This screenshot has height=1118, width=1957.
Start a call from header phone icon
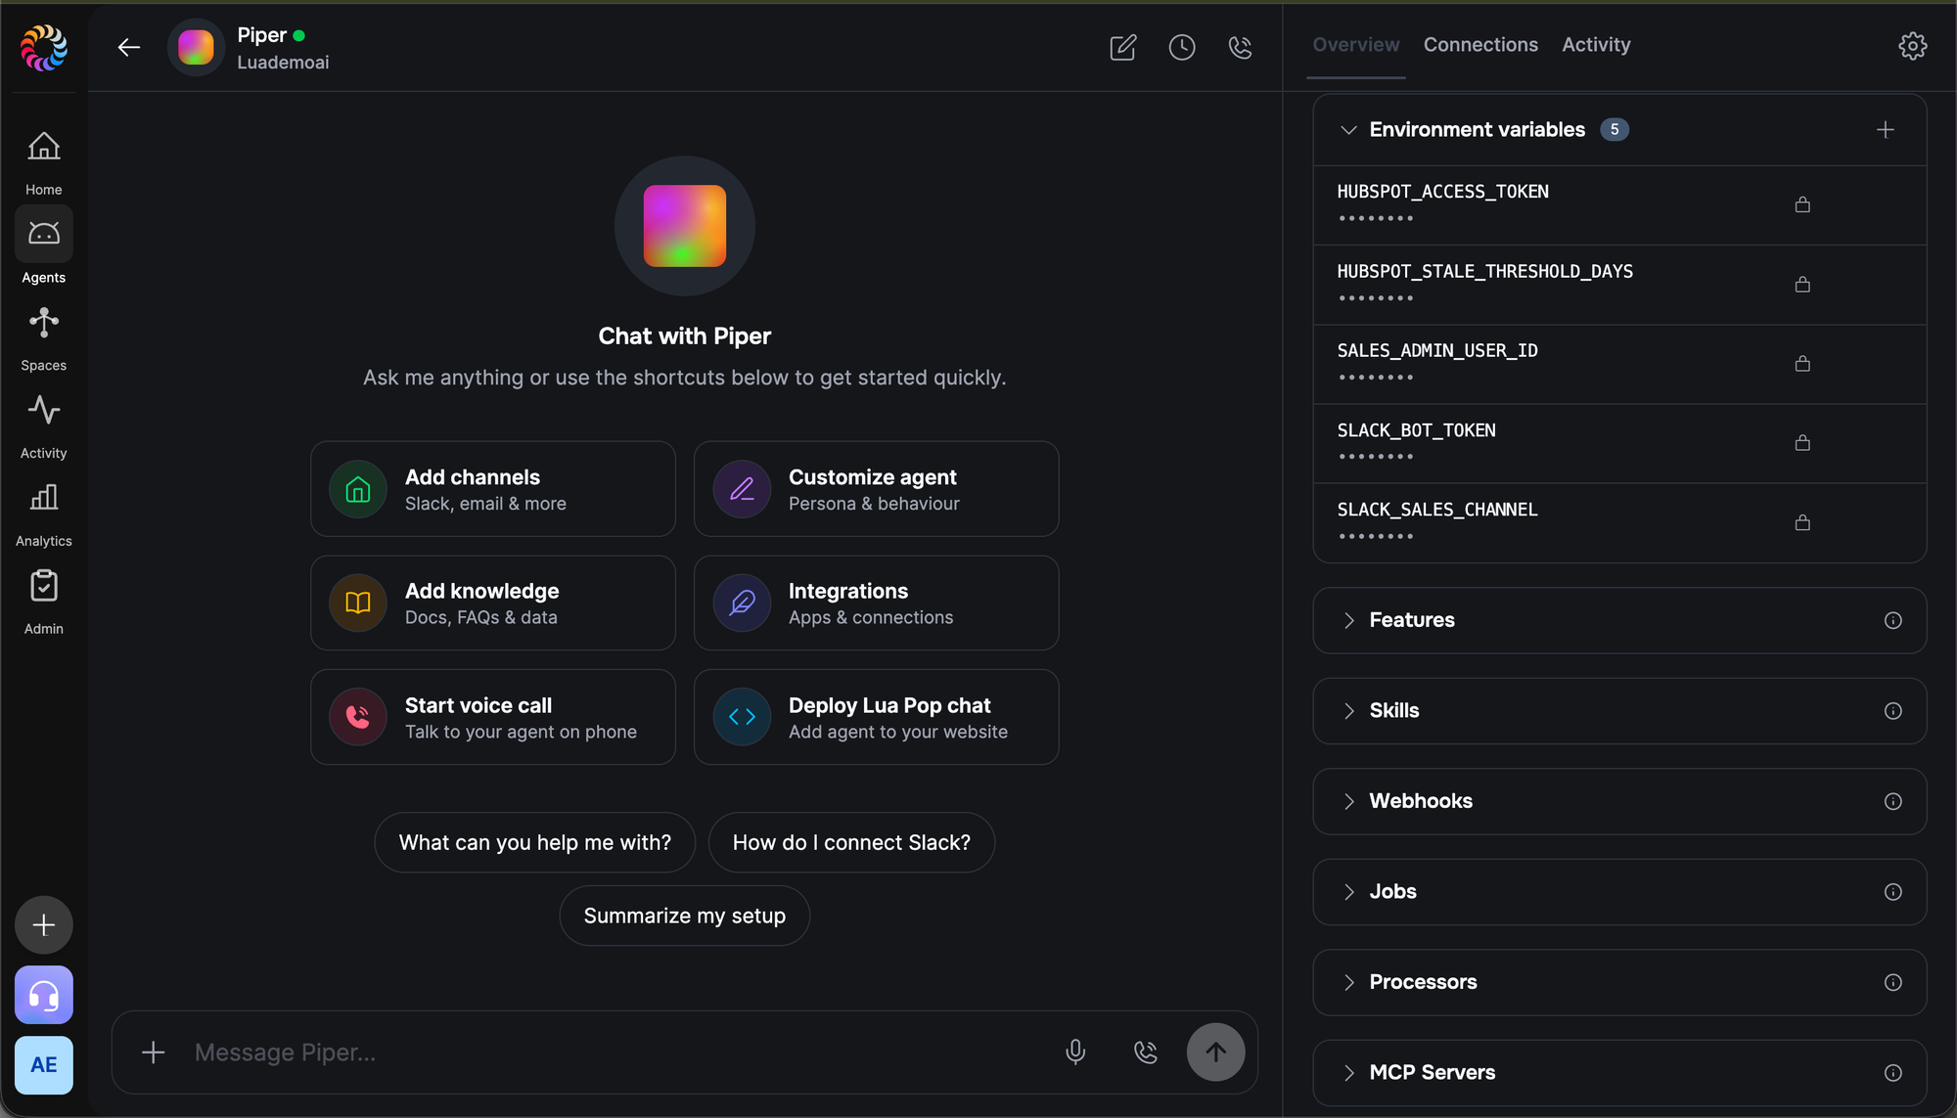pyautogui.click(x=1240, y=47)
